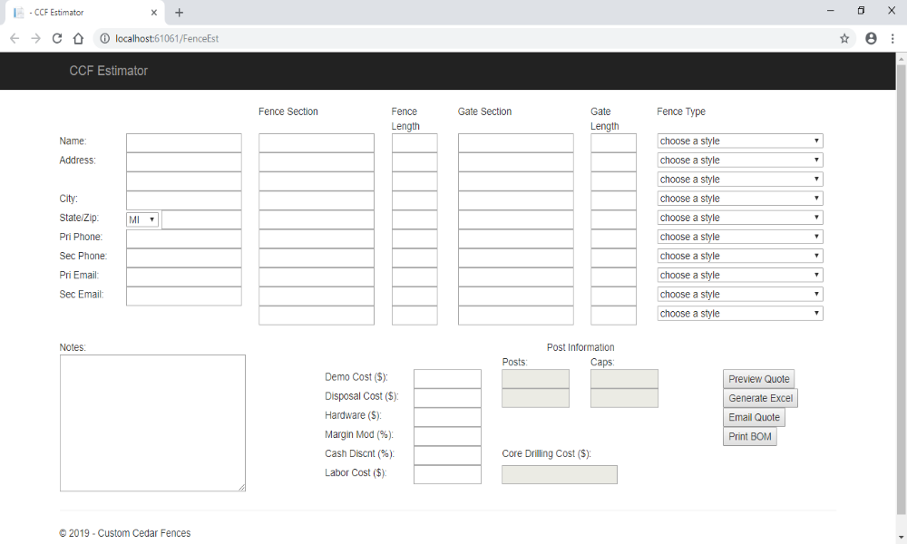Open the Chrome profile account icon
This screenshot has height=544, width=907.
coord(871,39)
